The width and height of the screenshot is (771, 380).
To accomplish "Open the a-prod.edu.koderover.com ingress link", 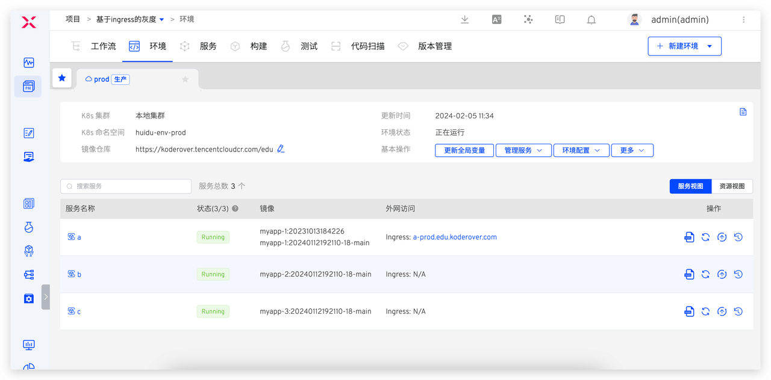I will [x=455, y=237].
